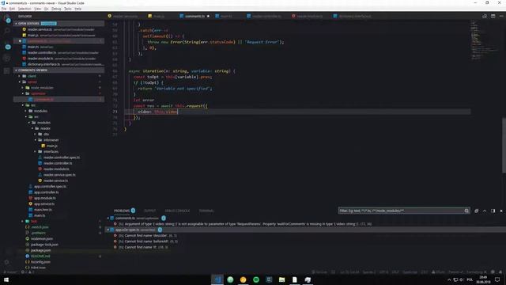Open VS Code icon in taskbar
The height and width of the screenshot is (285, 506).
(217, 279)
